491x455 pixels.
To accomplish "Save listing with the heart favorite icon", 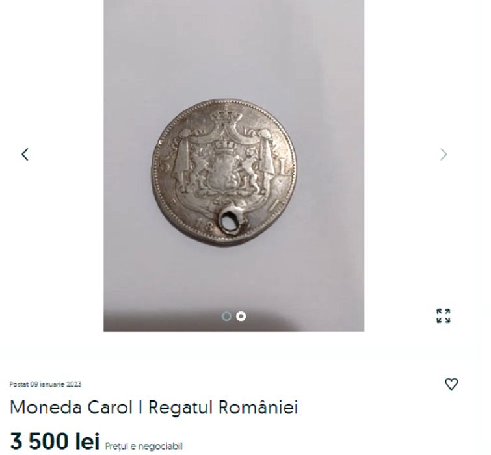I will (451, 384).
